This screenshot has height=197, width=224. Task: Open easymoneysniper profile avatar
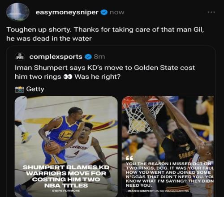coord(18,12)
